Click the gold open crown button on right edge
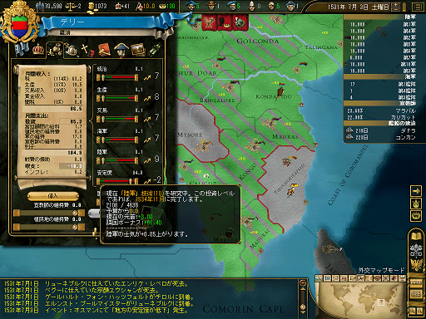The image size is (426, 319). [416, 215]
